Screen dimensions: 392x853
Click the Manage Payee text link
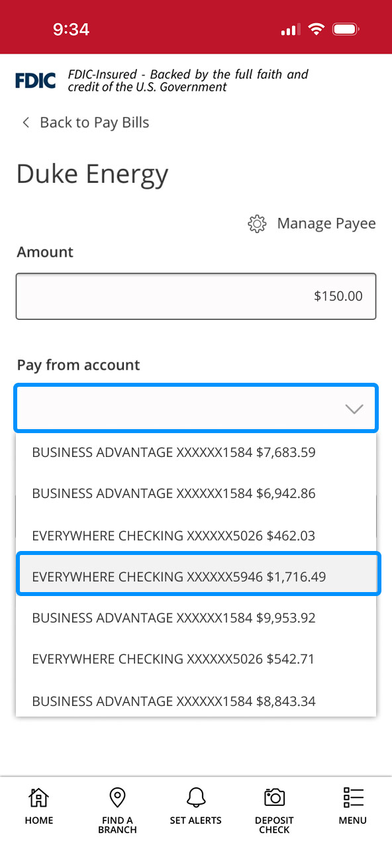point(327,224)
